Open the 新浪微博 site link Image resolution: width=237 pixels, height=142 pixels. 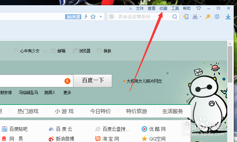[65, 139]
